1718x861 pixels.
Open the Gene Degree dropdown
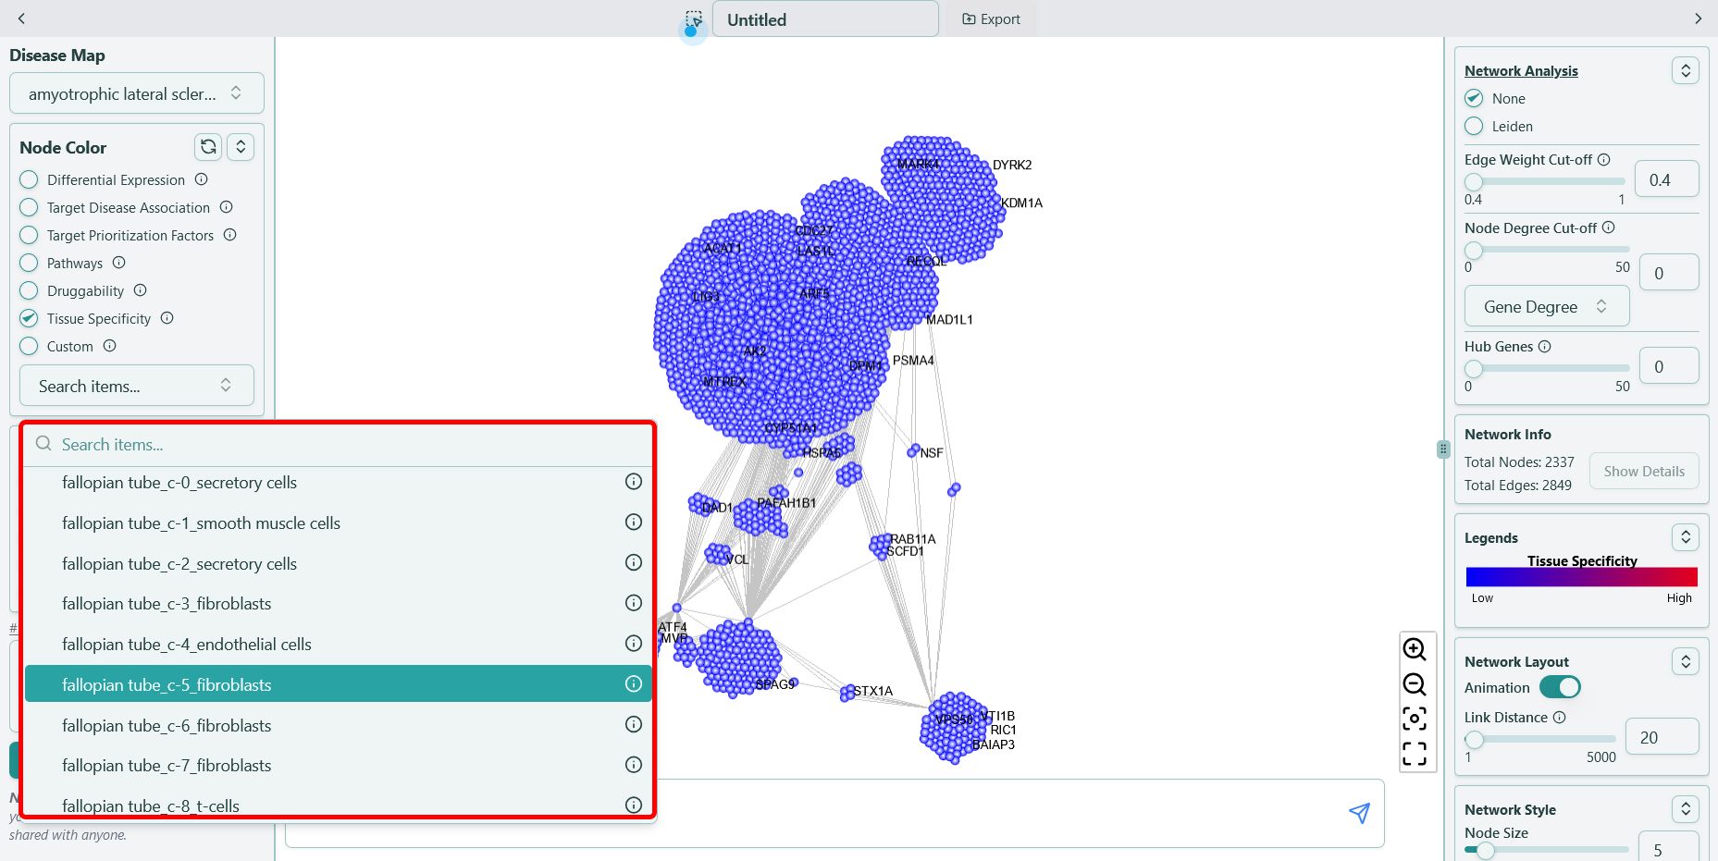(x=1545, y=305)
